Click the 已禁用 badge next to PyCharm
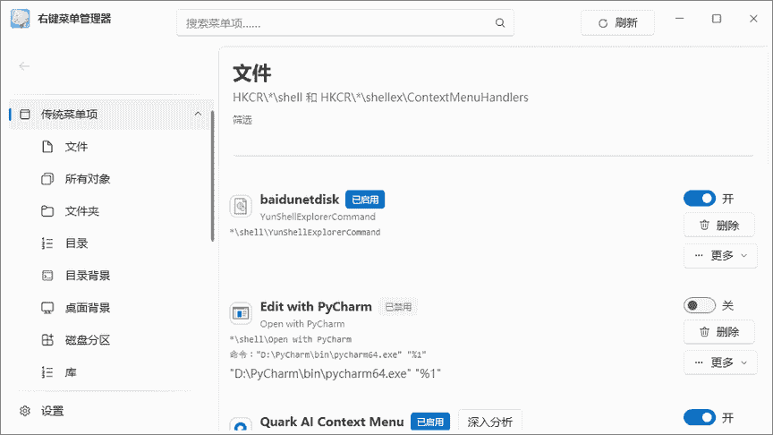 click(x=398, y=307)
